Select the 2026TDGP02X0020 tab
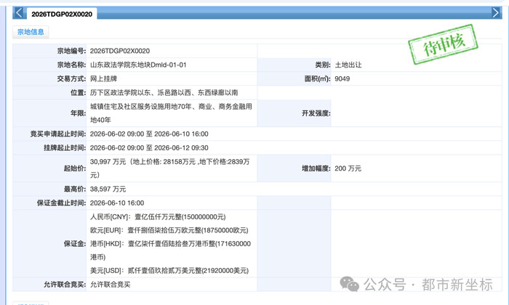The width and height of the screenshot is (509, 305). 62,14
